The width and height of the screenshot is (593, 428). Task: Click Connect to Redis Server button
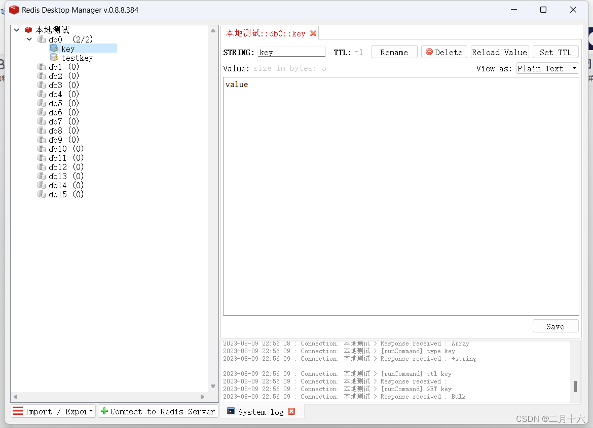158,411
